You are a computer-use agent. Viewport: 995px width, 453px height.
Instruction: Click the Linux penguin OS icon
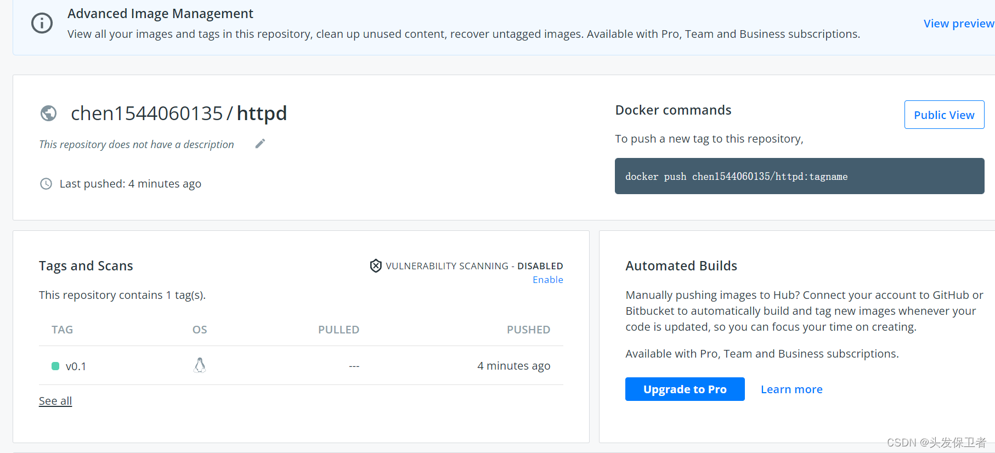point(200,365)
